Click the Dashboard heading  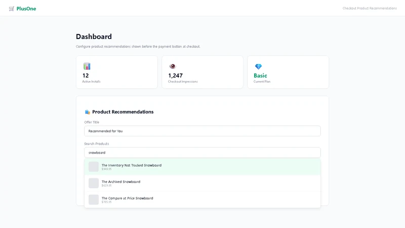94,36
